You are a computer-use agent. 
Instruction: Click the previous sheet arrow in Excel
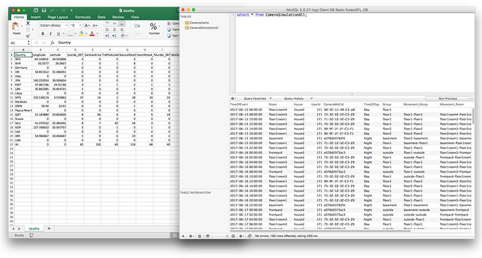click(x=13, y=228)
